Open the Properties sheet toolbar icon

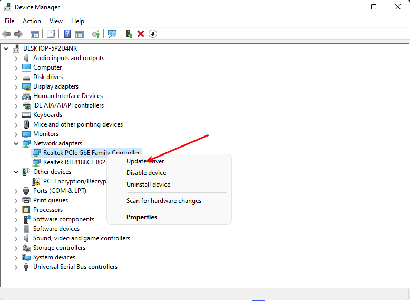coord(51,34)
